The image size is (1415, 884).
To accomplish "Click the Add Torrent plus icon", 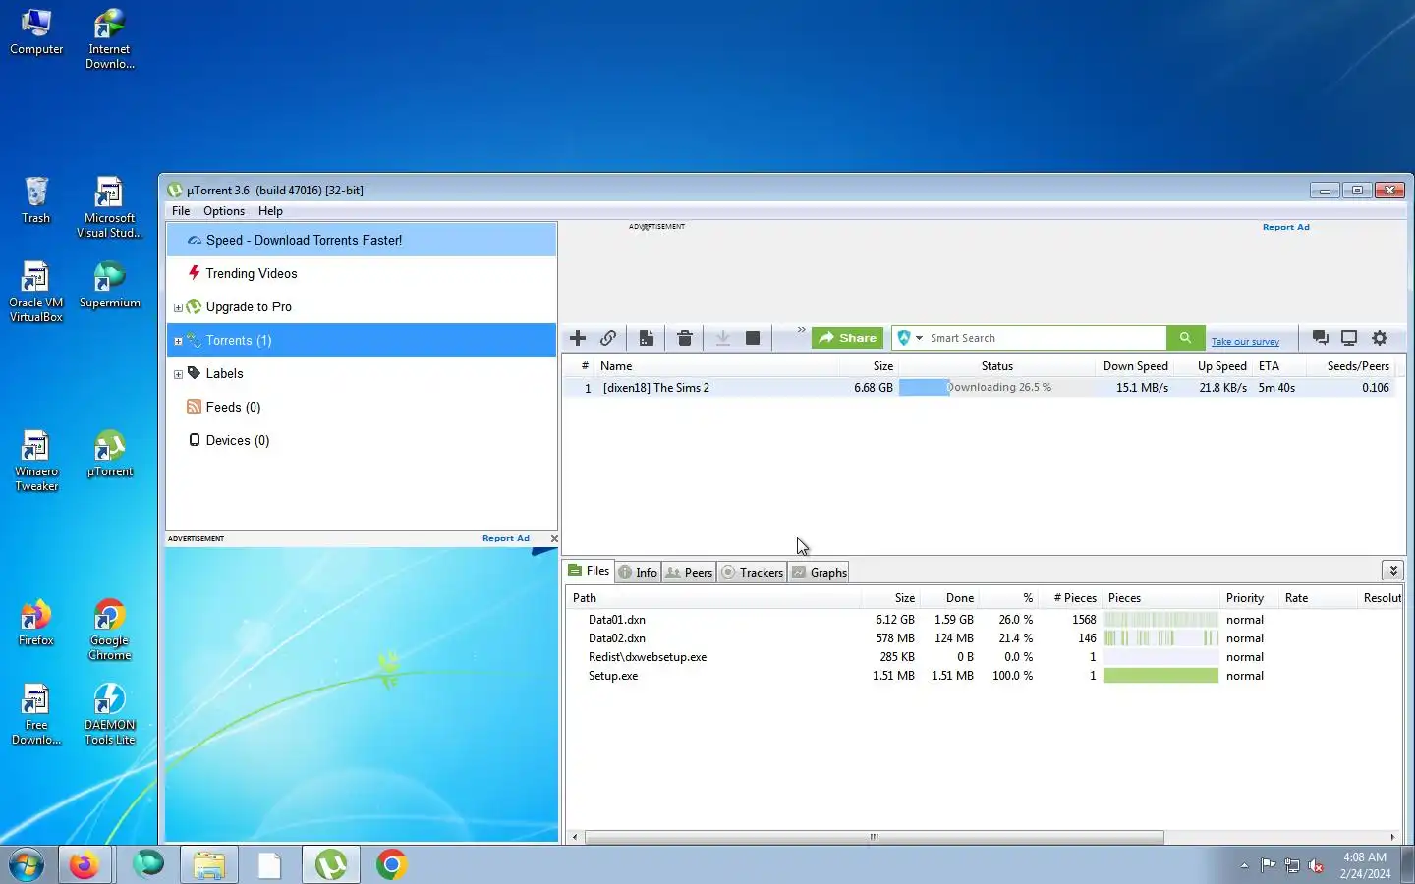I will click(x=578, y=338).
